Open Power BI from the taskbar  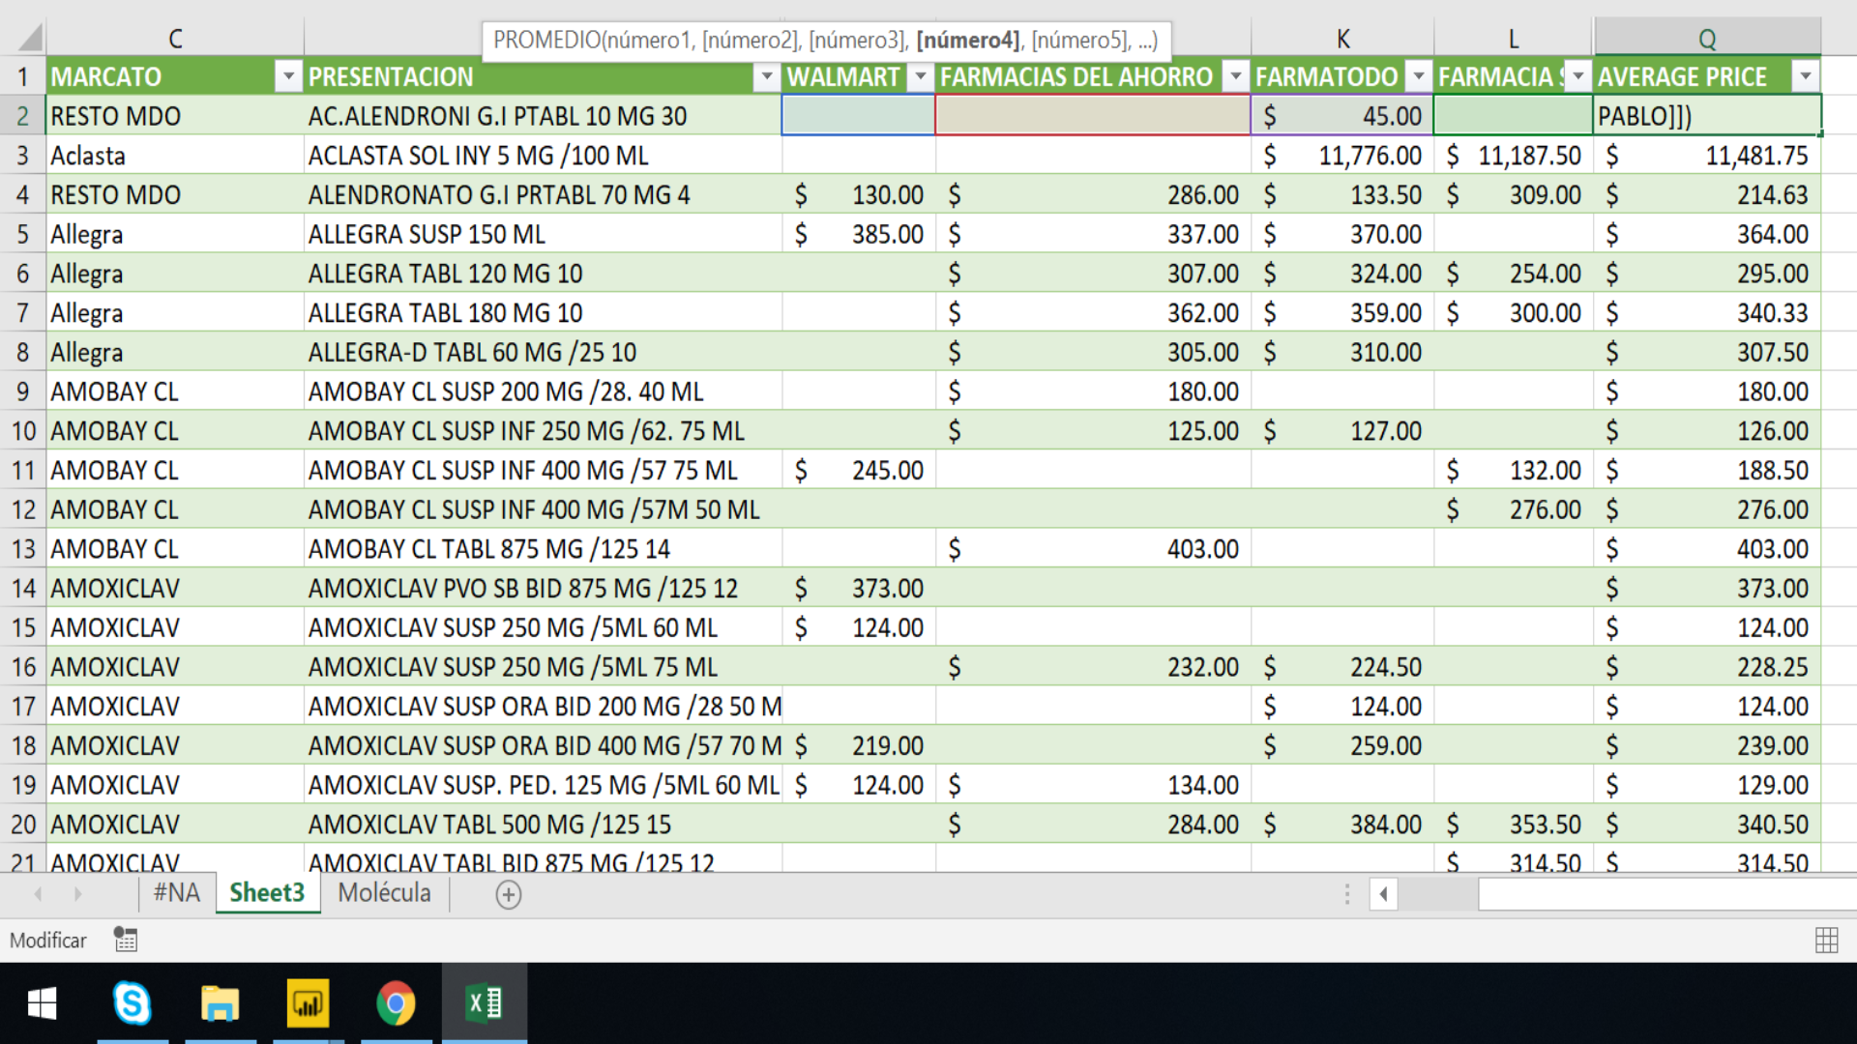pyautogui.click(x=309, y=1003)
